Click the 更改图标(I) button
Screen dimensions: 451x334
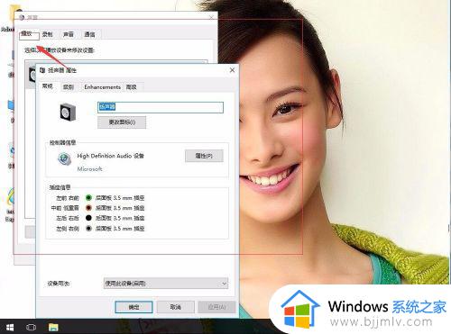click(122, 122)
